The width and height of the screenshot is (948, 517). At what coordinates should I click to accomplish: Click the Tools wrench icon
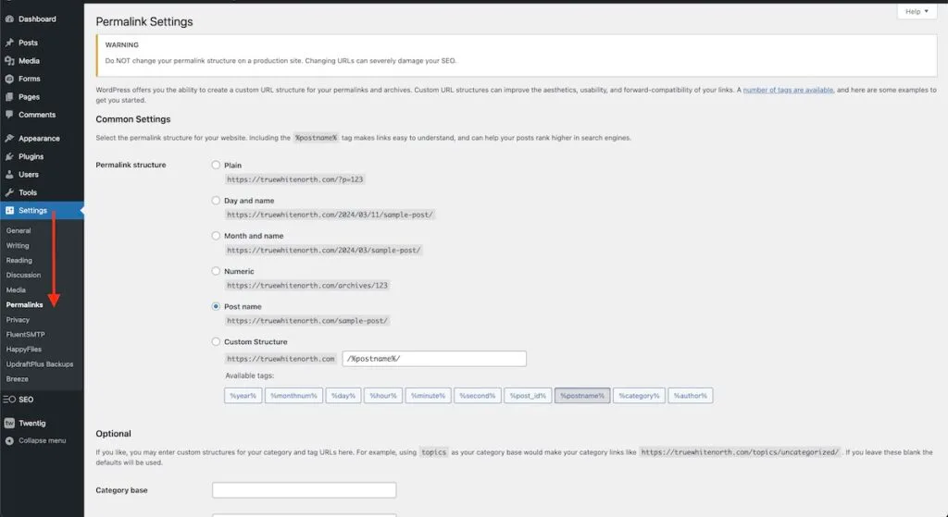click(x=9, y=192)
